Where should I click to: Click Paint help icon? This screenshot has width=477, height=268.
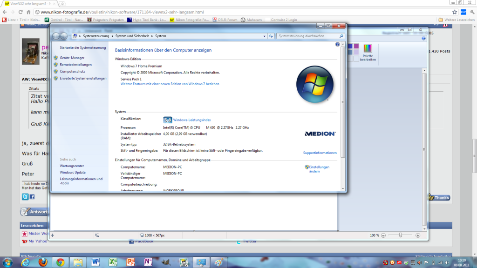click(x=423, y=39)
